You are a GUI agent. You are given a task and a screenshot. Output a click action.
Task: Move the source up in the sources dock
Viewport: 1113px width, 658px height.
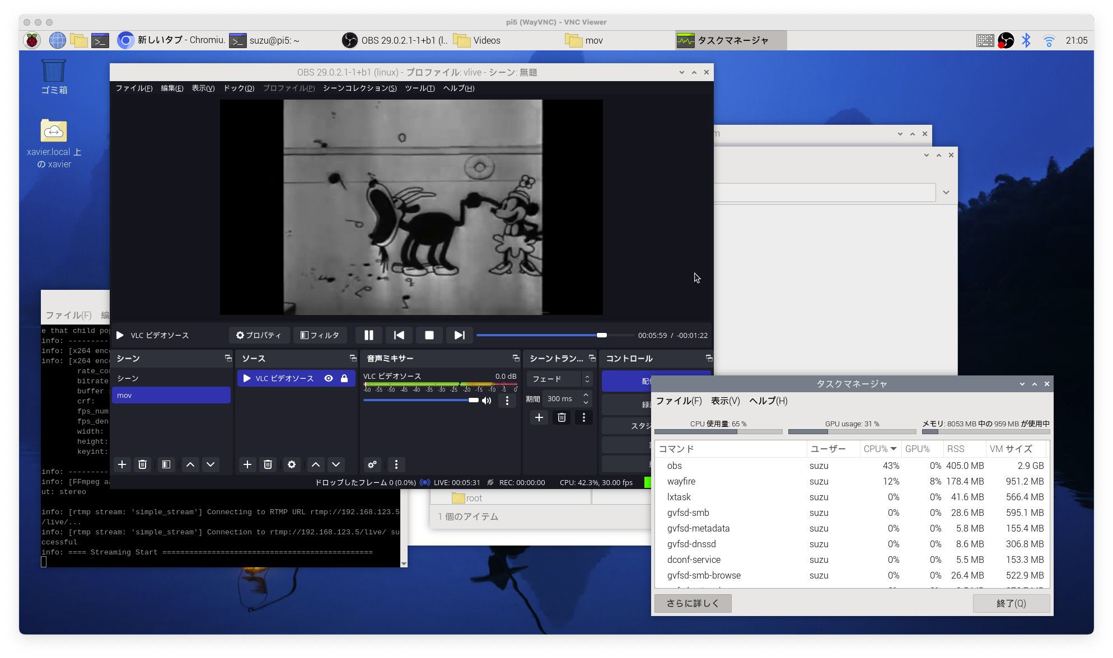pos(316,464)
